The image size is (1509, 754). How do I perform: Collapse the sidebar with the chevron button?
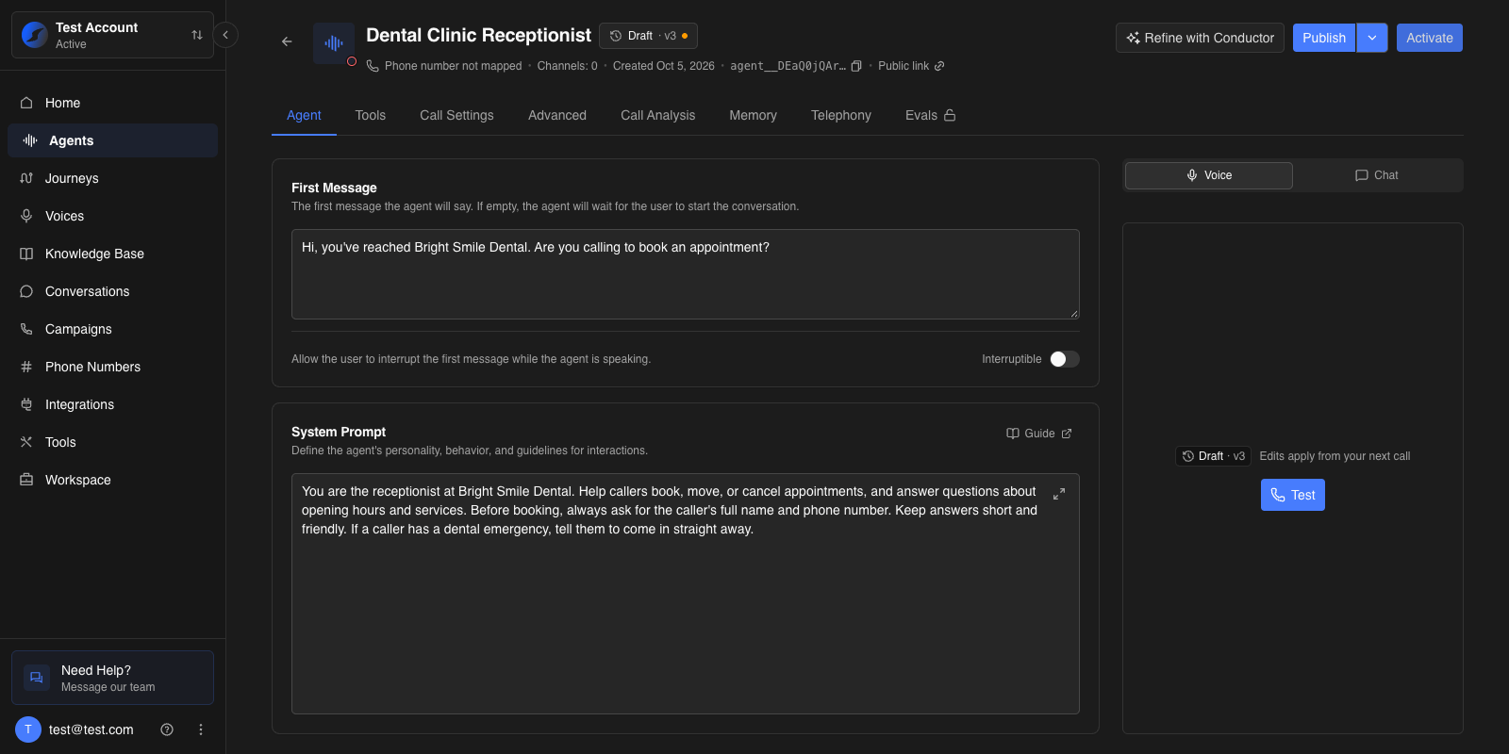point(225,35)
